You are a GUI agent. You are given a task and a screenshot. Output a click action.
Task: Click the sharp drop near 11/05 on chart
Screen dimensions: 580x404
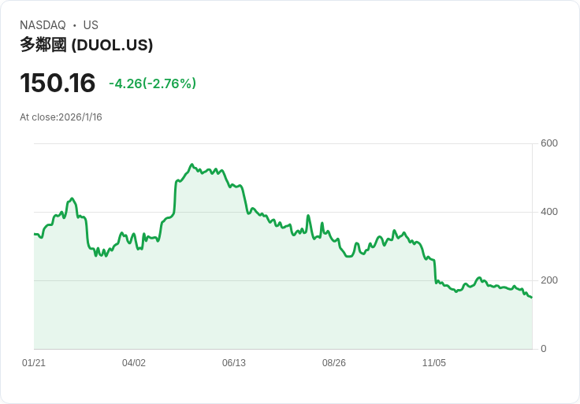[435, 271]
